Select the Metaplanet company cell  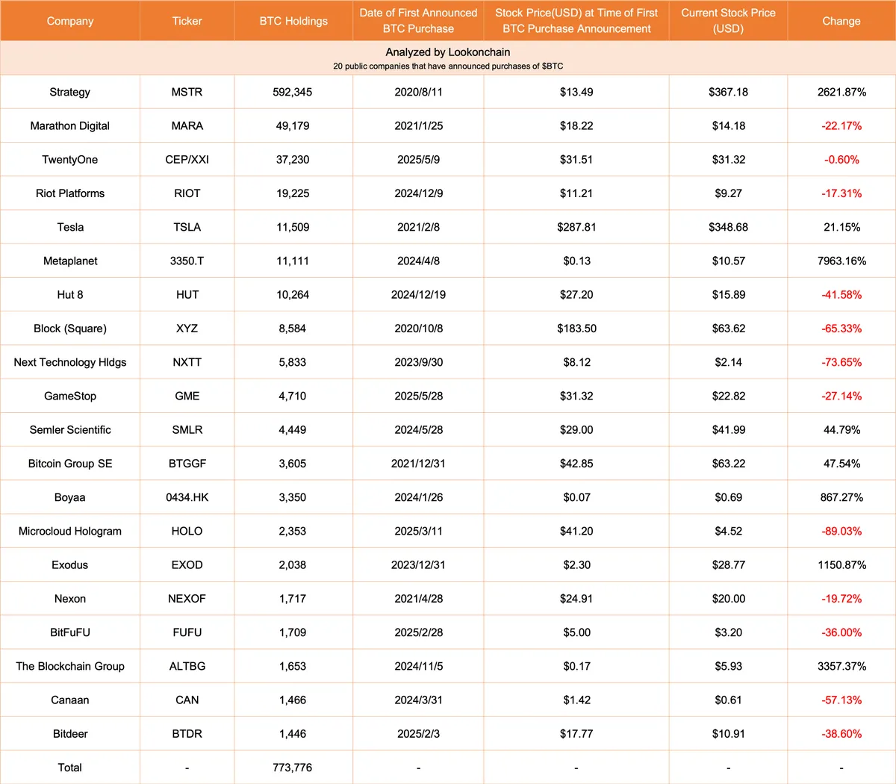coord(70,261)
